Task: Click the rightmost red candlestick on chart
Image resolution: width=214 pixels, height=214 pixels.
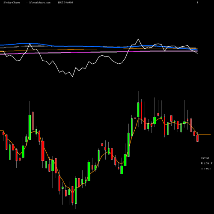Action: [x=197, y=138]
